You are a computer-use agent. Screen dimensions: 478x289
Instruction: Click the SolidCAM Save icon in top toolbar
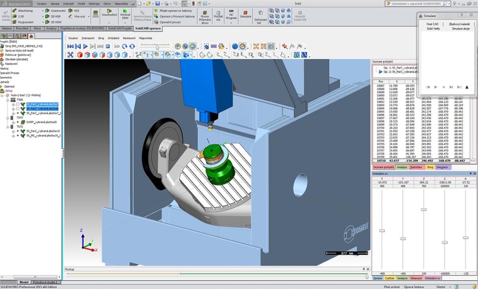[x=157, y=4]
